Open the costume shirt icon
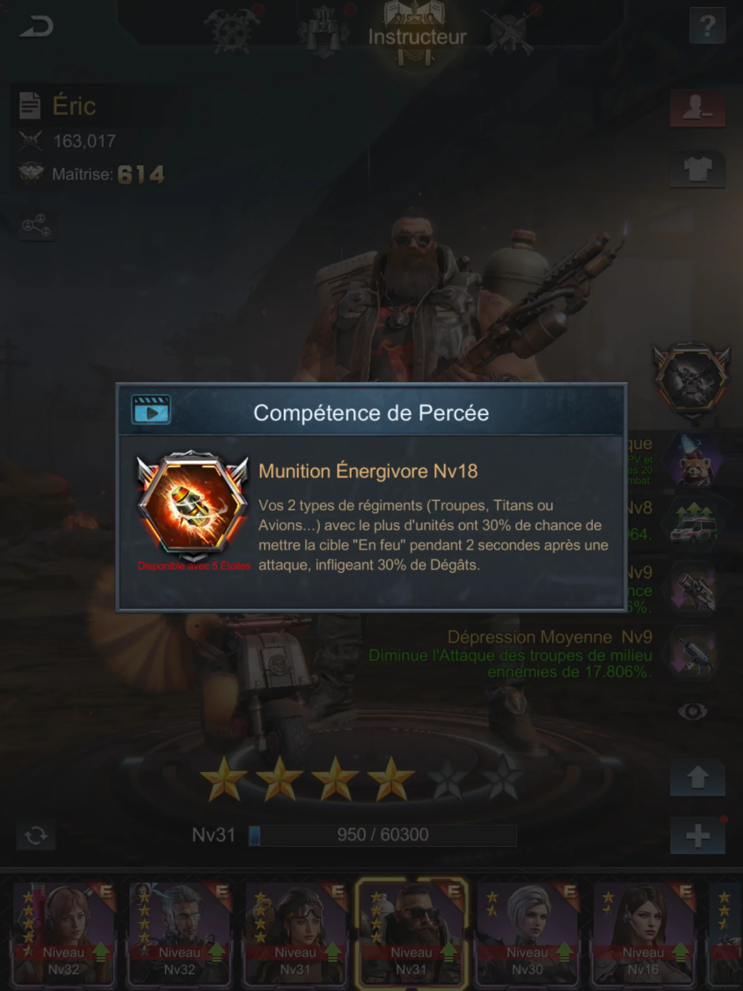Viewport: 743px width, 991px height. (x=697, y=169)
